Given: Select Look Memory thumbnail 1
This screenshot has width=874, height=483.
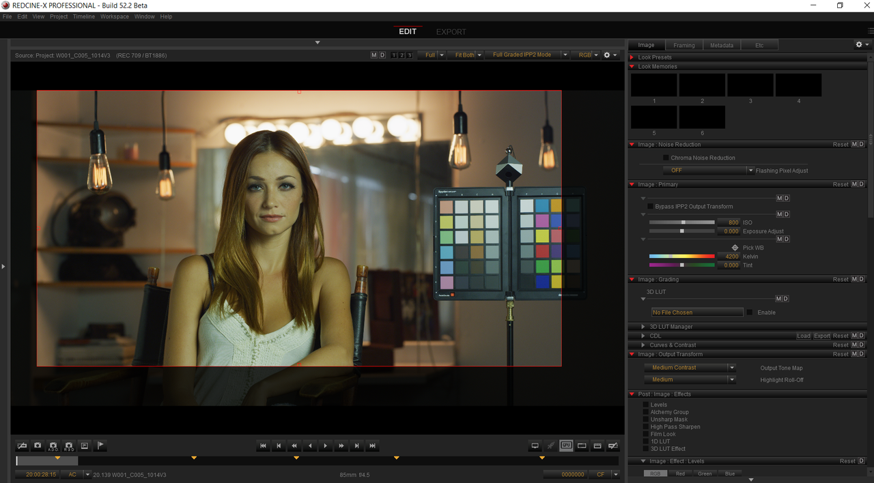Looking at the screenshot, I should (654, 85).
